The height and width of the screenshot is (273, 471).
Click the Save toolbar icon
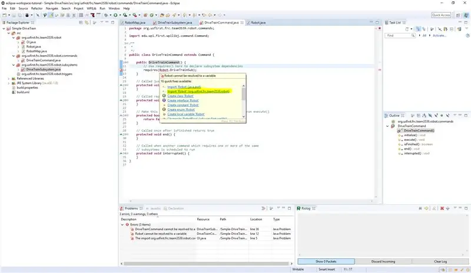[14, 15]
